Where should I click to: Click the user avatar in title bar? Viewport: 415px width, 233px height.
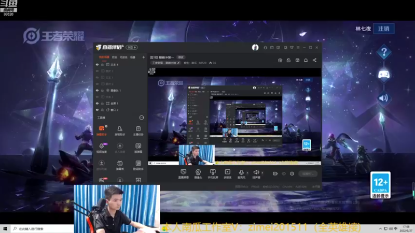(255, 47)
